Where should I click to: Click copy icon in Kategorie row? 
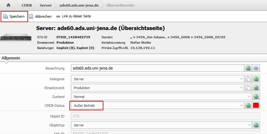(x=248, y=79)
